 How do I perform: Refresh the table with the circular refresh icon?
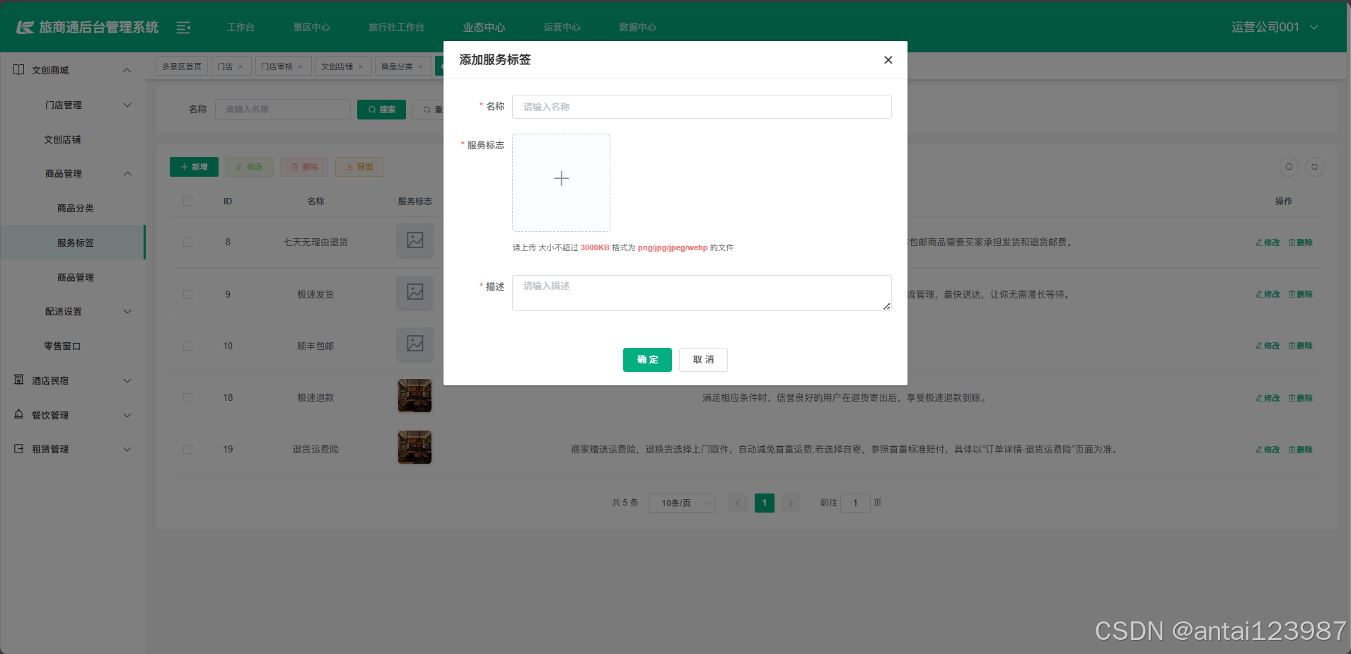click(x=1314, y=167)
